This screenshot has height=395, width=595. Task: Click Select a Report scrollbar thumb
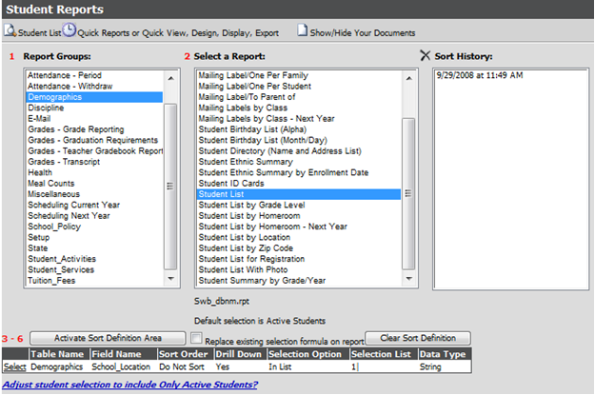pos(408,193)
